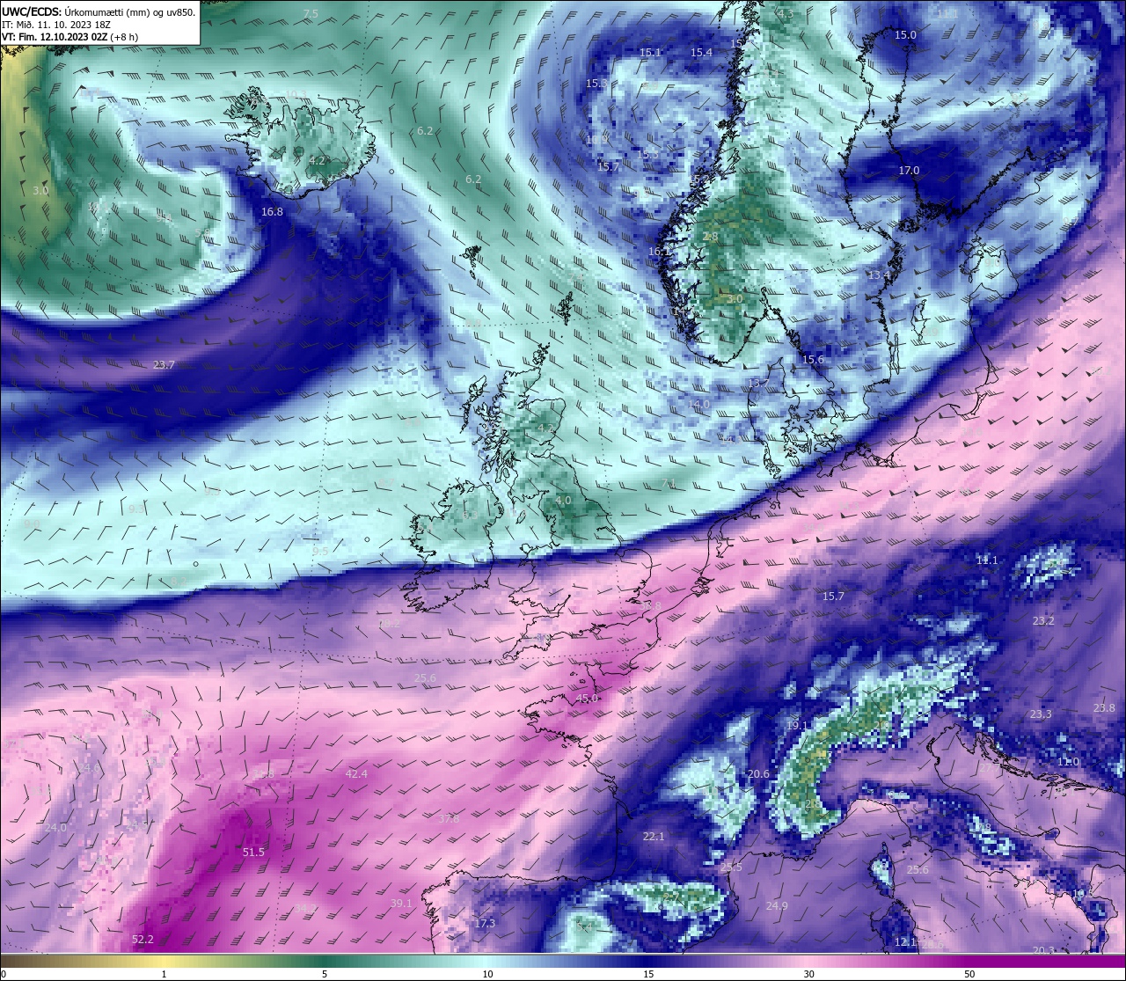Click the 34.2 value near bottom
Viewport: 1126px width, 981px height.
(x=305, y=908)
